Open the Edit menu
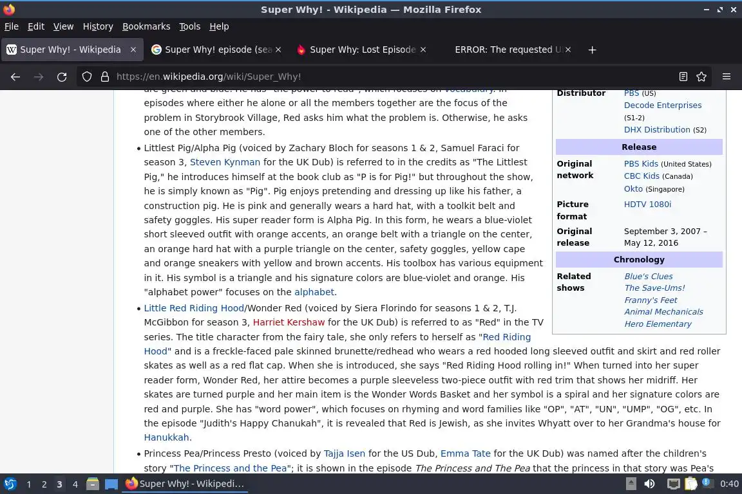This screenshot has width=742, height=494. 36,26
